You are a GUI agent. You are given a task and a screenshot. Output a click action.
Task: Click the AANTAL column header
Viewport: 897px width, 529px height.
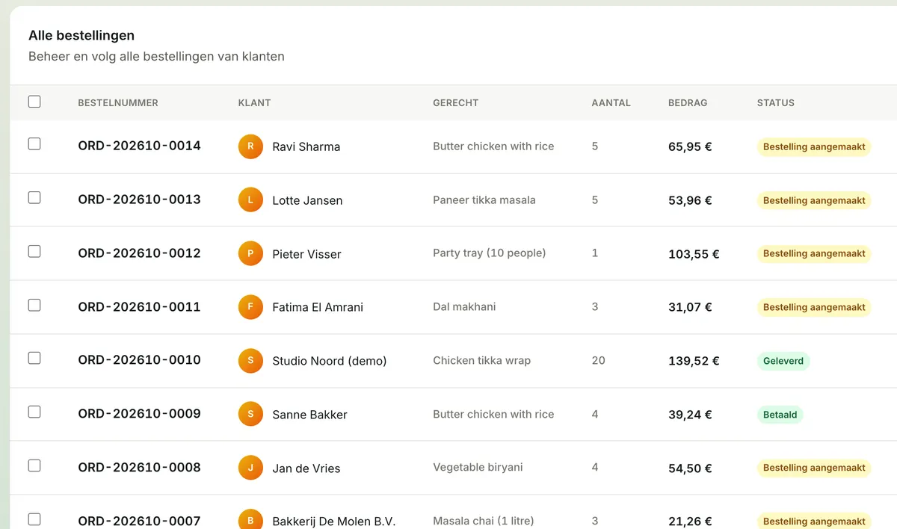(x=611, y=103)
